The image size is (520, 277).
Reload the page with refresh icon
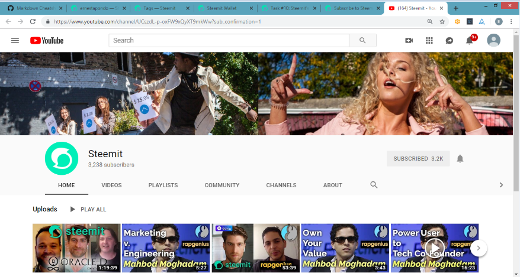33,21
